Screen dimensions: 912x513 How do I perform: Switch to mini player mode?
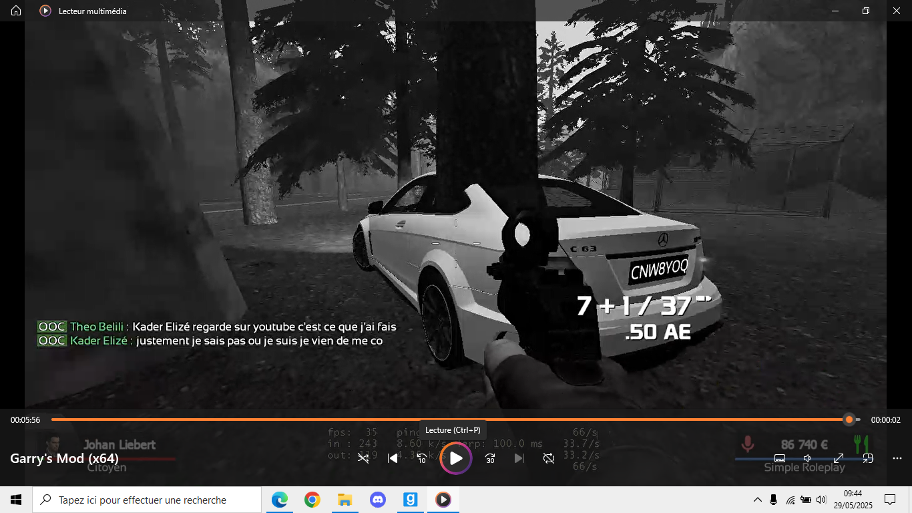coord(868,458)
